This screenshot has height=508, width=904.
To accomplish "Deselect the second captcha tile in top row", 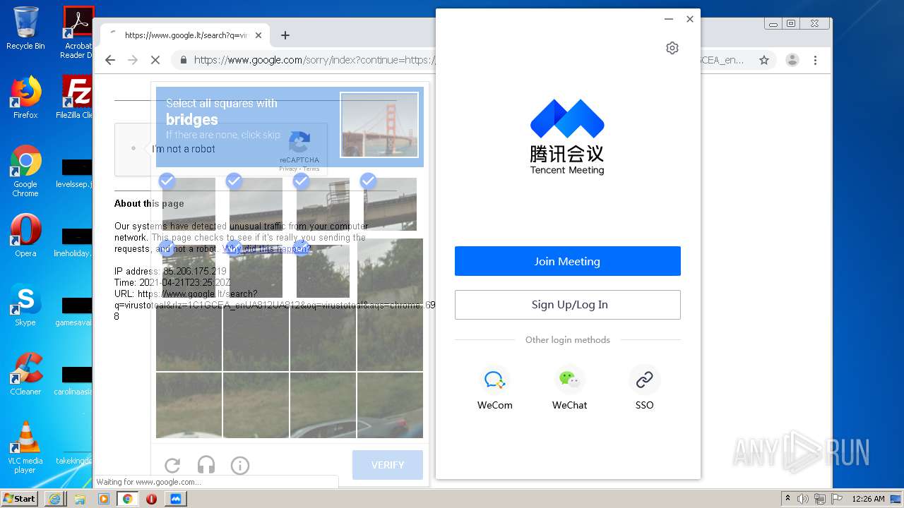I will tap(256, 204).
